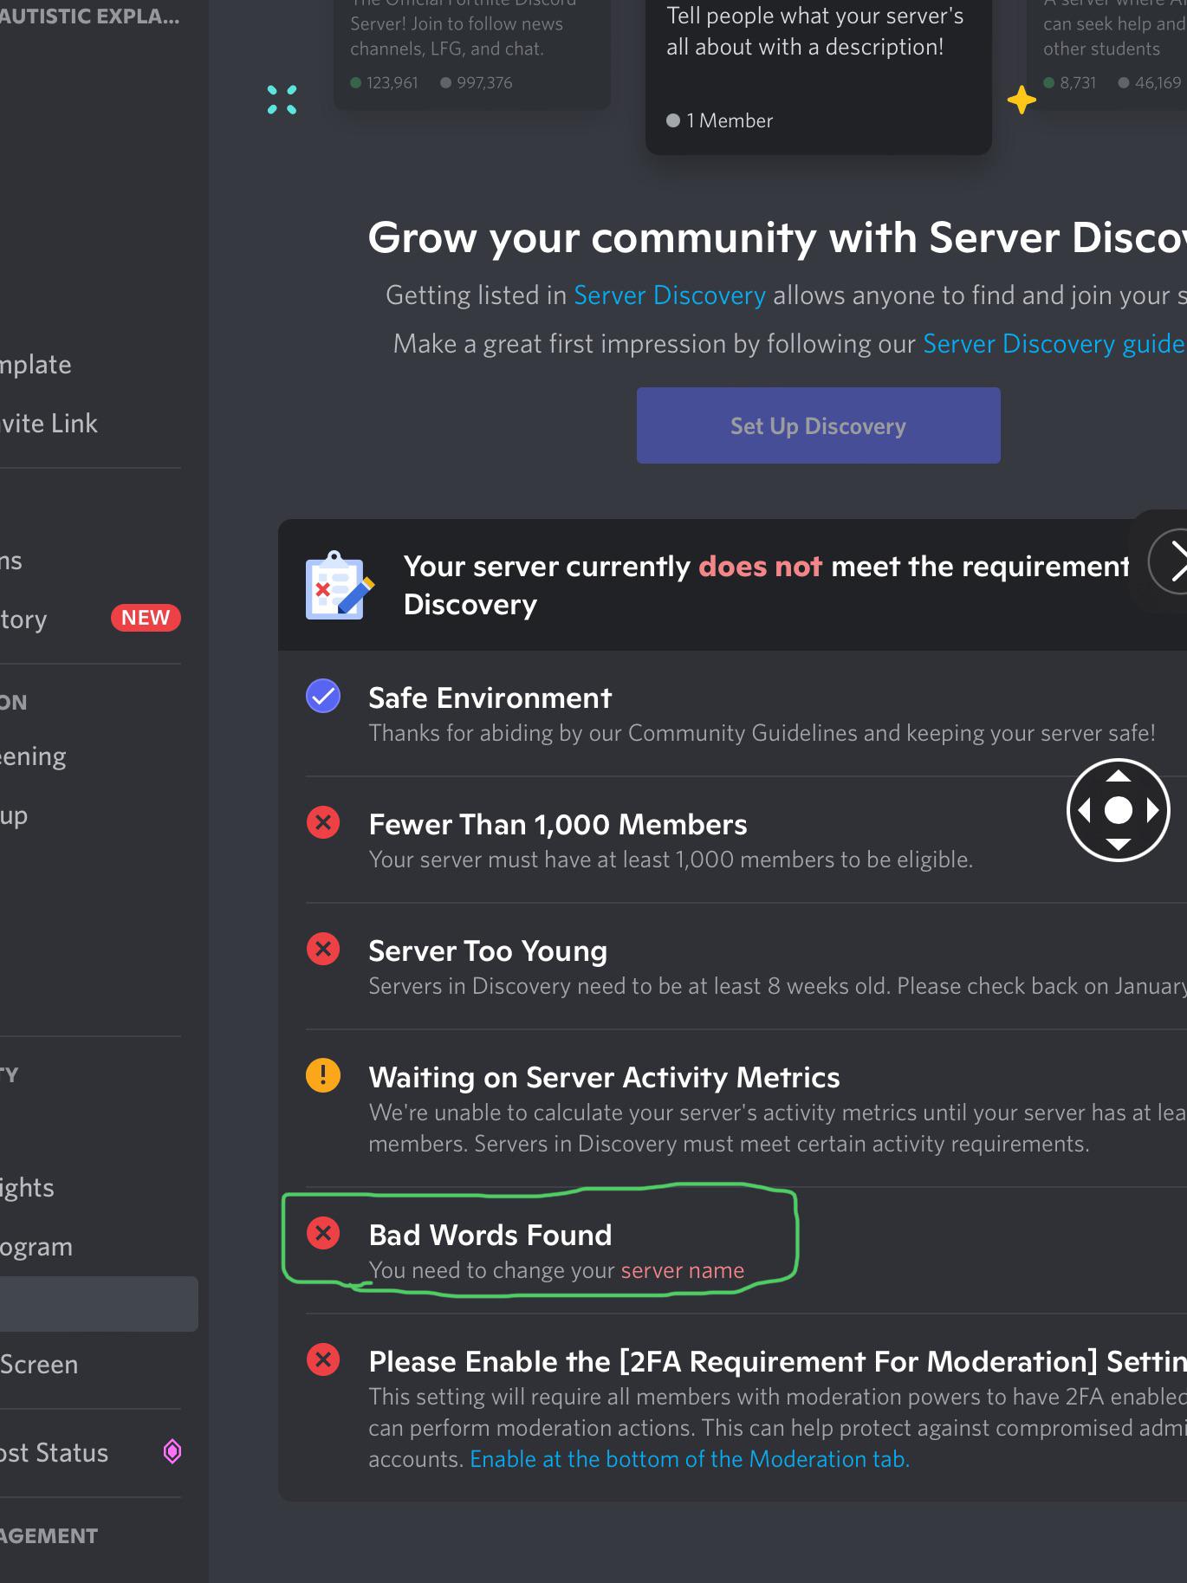Tap the floating four-arrow navigation control

click(1119, 810)
